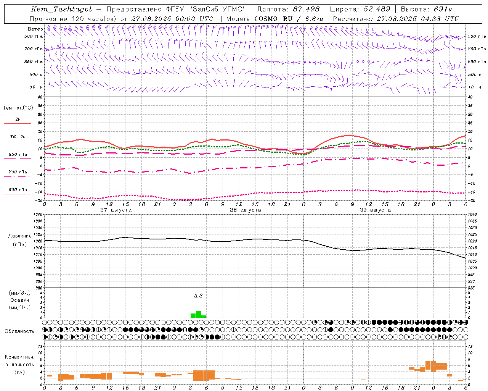488x391 pixels.
Task: Click the '2м' temperature legend entry
Action: coord(18,120)
